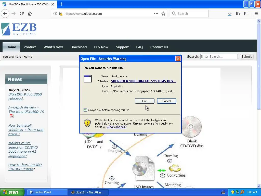Open the Contact Us menu item
The height and width of the screenshot is (196, 261).
pos(159,47)
